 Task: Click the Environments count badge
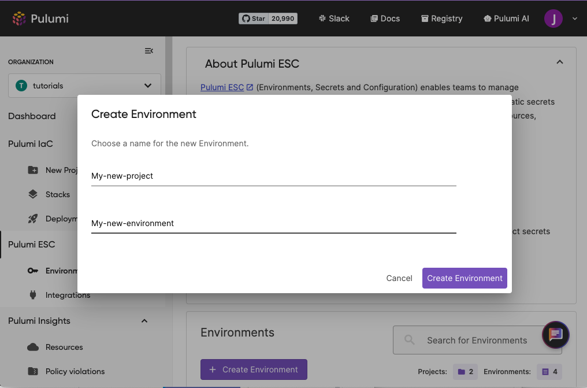[x=549, y=372]
